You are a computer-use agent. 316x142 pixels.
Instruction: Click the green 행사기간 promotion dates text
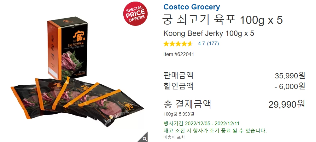coord(201,123)
